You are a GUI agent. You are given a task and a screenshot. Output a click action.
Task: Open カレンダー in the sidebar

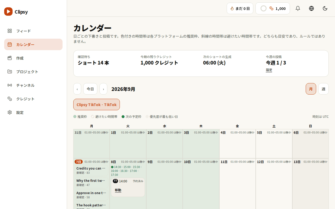(x=33, y=44)
